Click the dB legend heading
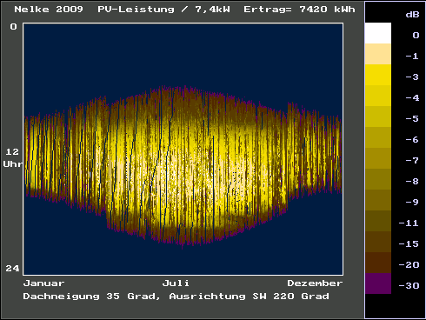 coord(412,14)
